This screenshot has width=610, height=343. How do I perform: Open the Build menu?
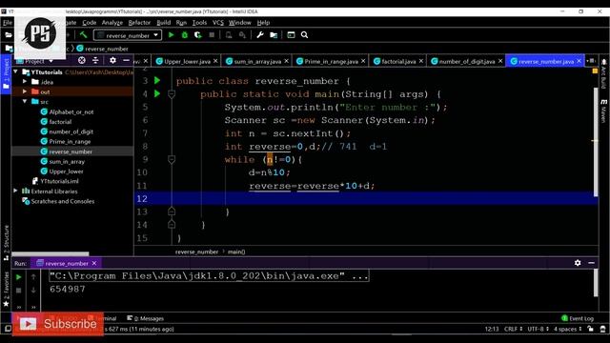163,23
